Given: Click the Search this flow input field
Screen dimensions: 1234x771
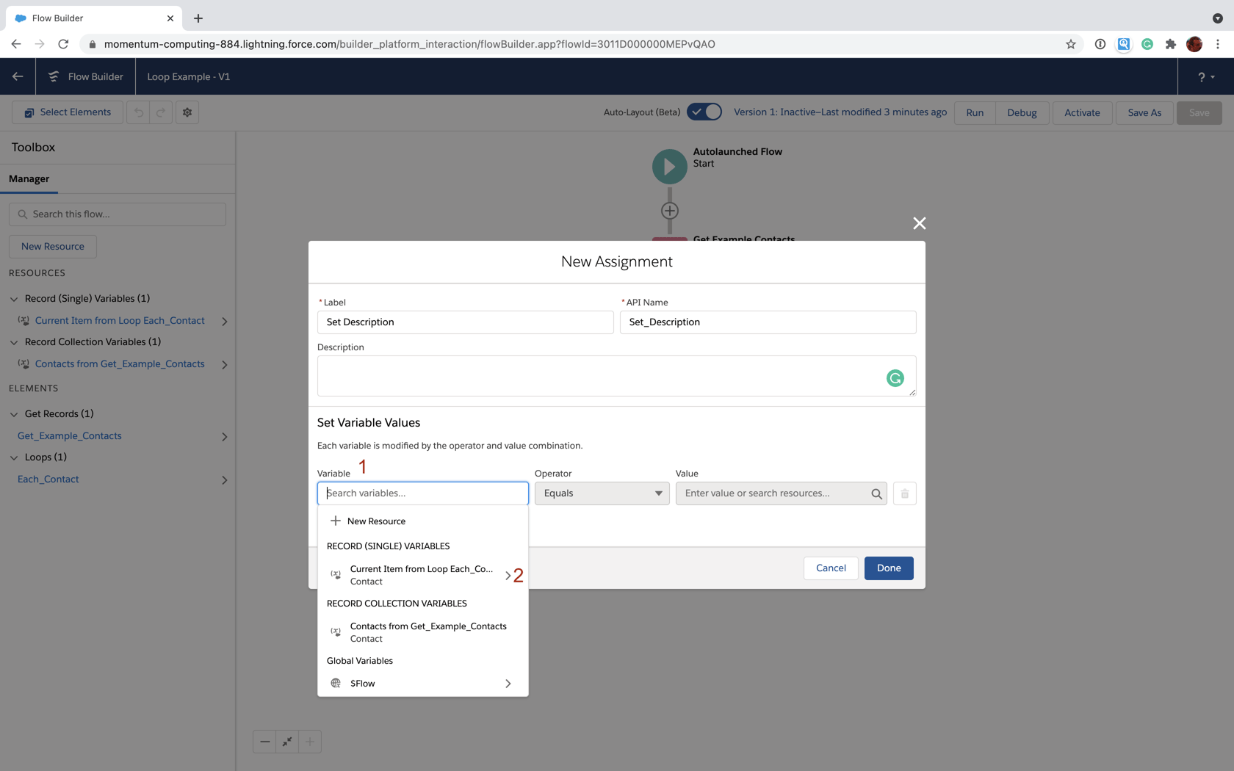Looking at the screenshot, I should click(118, 214).
